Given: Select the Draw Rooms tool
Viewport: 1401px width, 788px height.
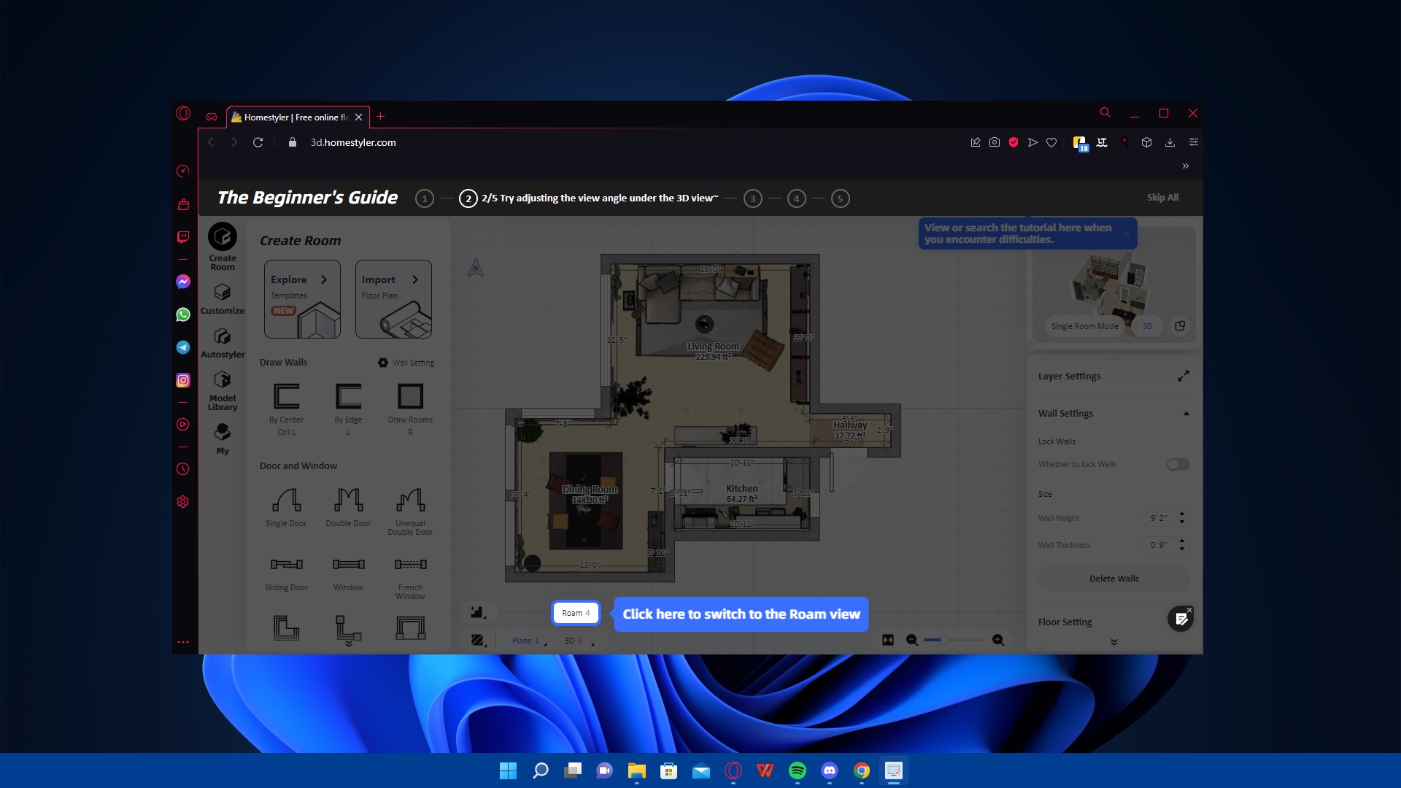Looking at the screenshot, I should pos(410,396).
